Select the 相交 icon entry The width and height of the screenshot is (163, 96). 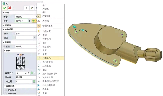tap(50, 70)
